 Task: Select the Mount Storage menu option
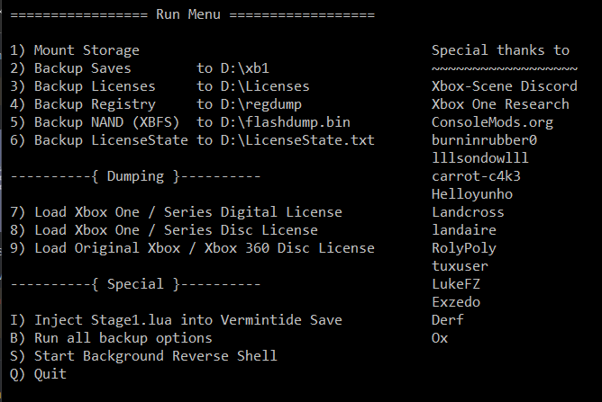(75, 50)
